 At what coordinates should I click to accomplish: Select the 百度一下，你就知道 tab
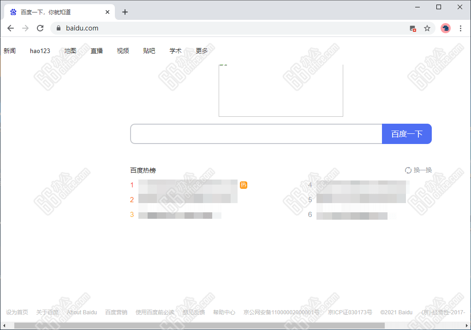pos(60,12)
